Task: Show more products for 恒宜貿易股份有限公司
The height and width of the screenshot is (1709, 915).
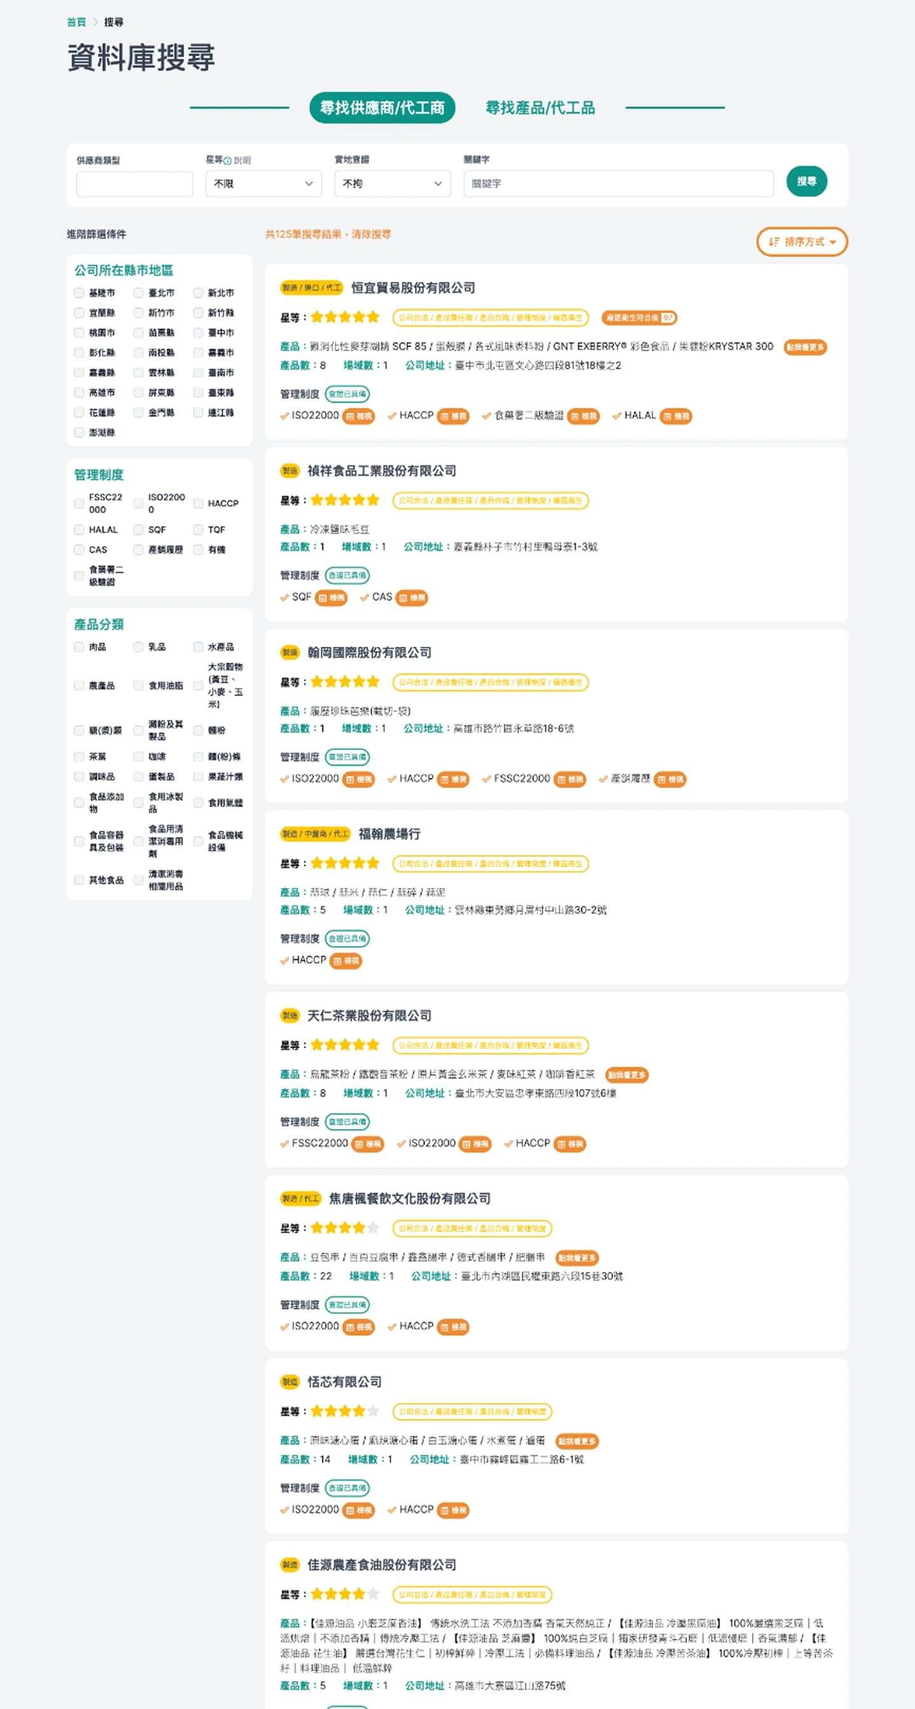Action: coord(805,347)
